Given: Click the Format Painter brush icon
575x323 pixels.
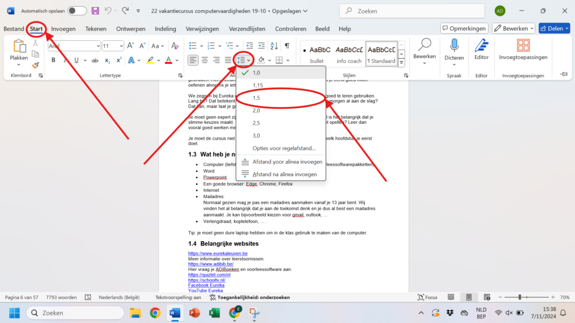Looking at the screenshot, I should tap(35, 65).
